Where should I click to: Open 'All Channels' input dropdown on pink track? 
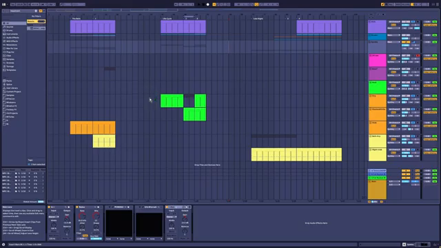(x=394, y=56)
